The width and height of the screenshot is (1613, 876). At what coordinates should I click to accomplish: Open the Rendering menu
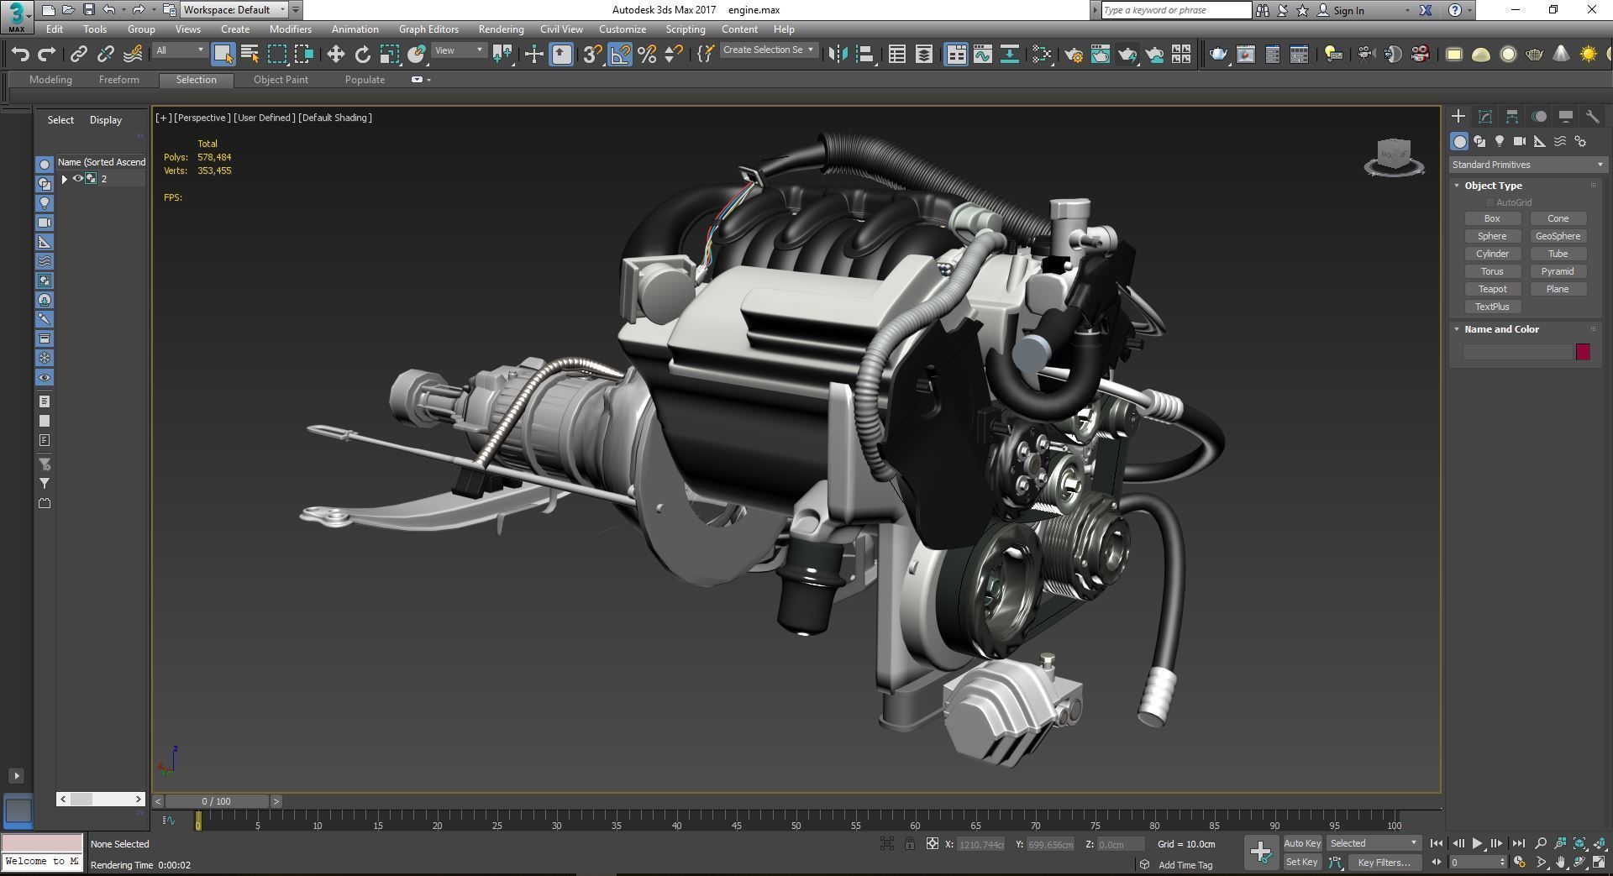[x=501, y=29]
